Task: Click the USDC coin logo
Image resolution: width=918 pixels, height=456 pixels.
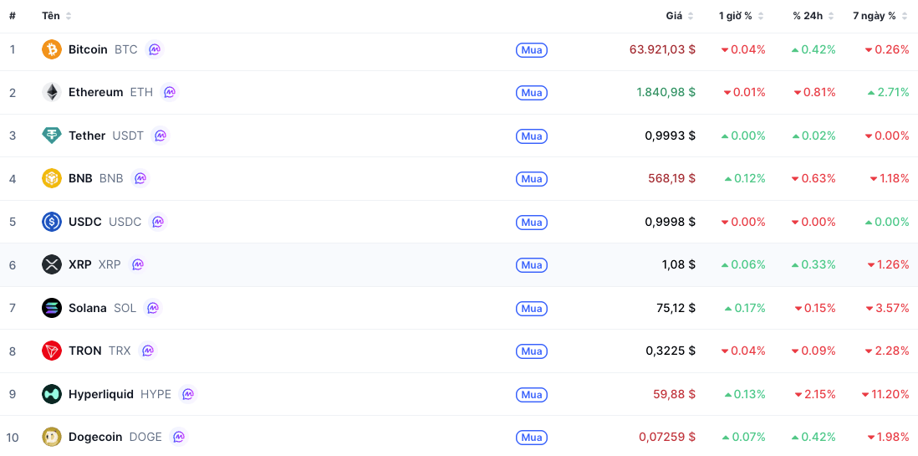Action: tap(52, 222)
